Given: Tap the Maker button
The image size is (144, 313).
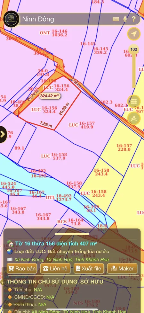Looking at the screenshot, I should (122, 268).
